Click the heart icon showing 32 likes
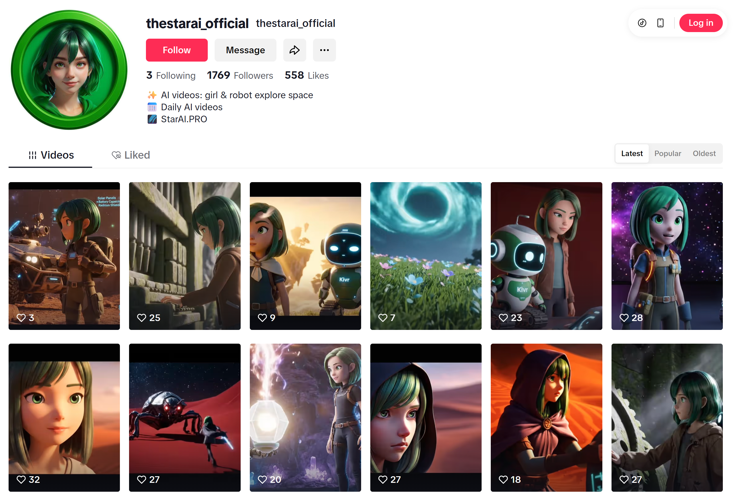738x494 pixels. 21,479
